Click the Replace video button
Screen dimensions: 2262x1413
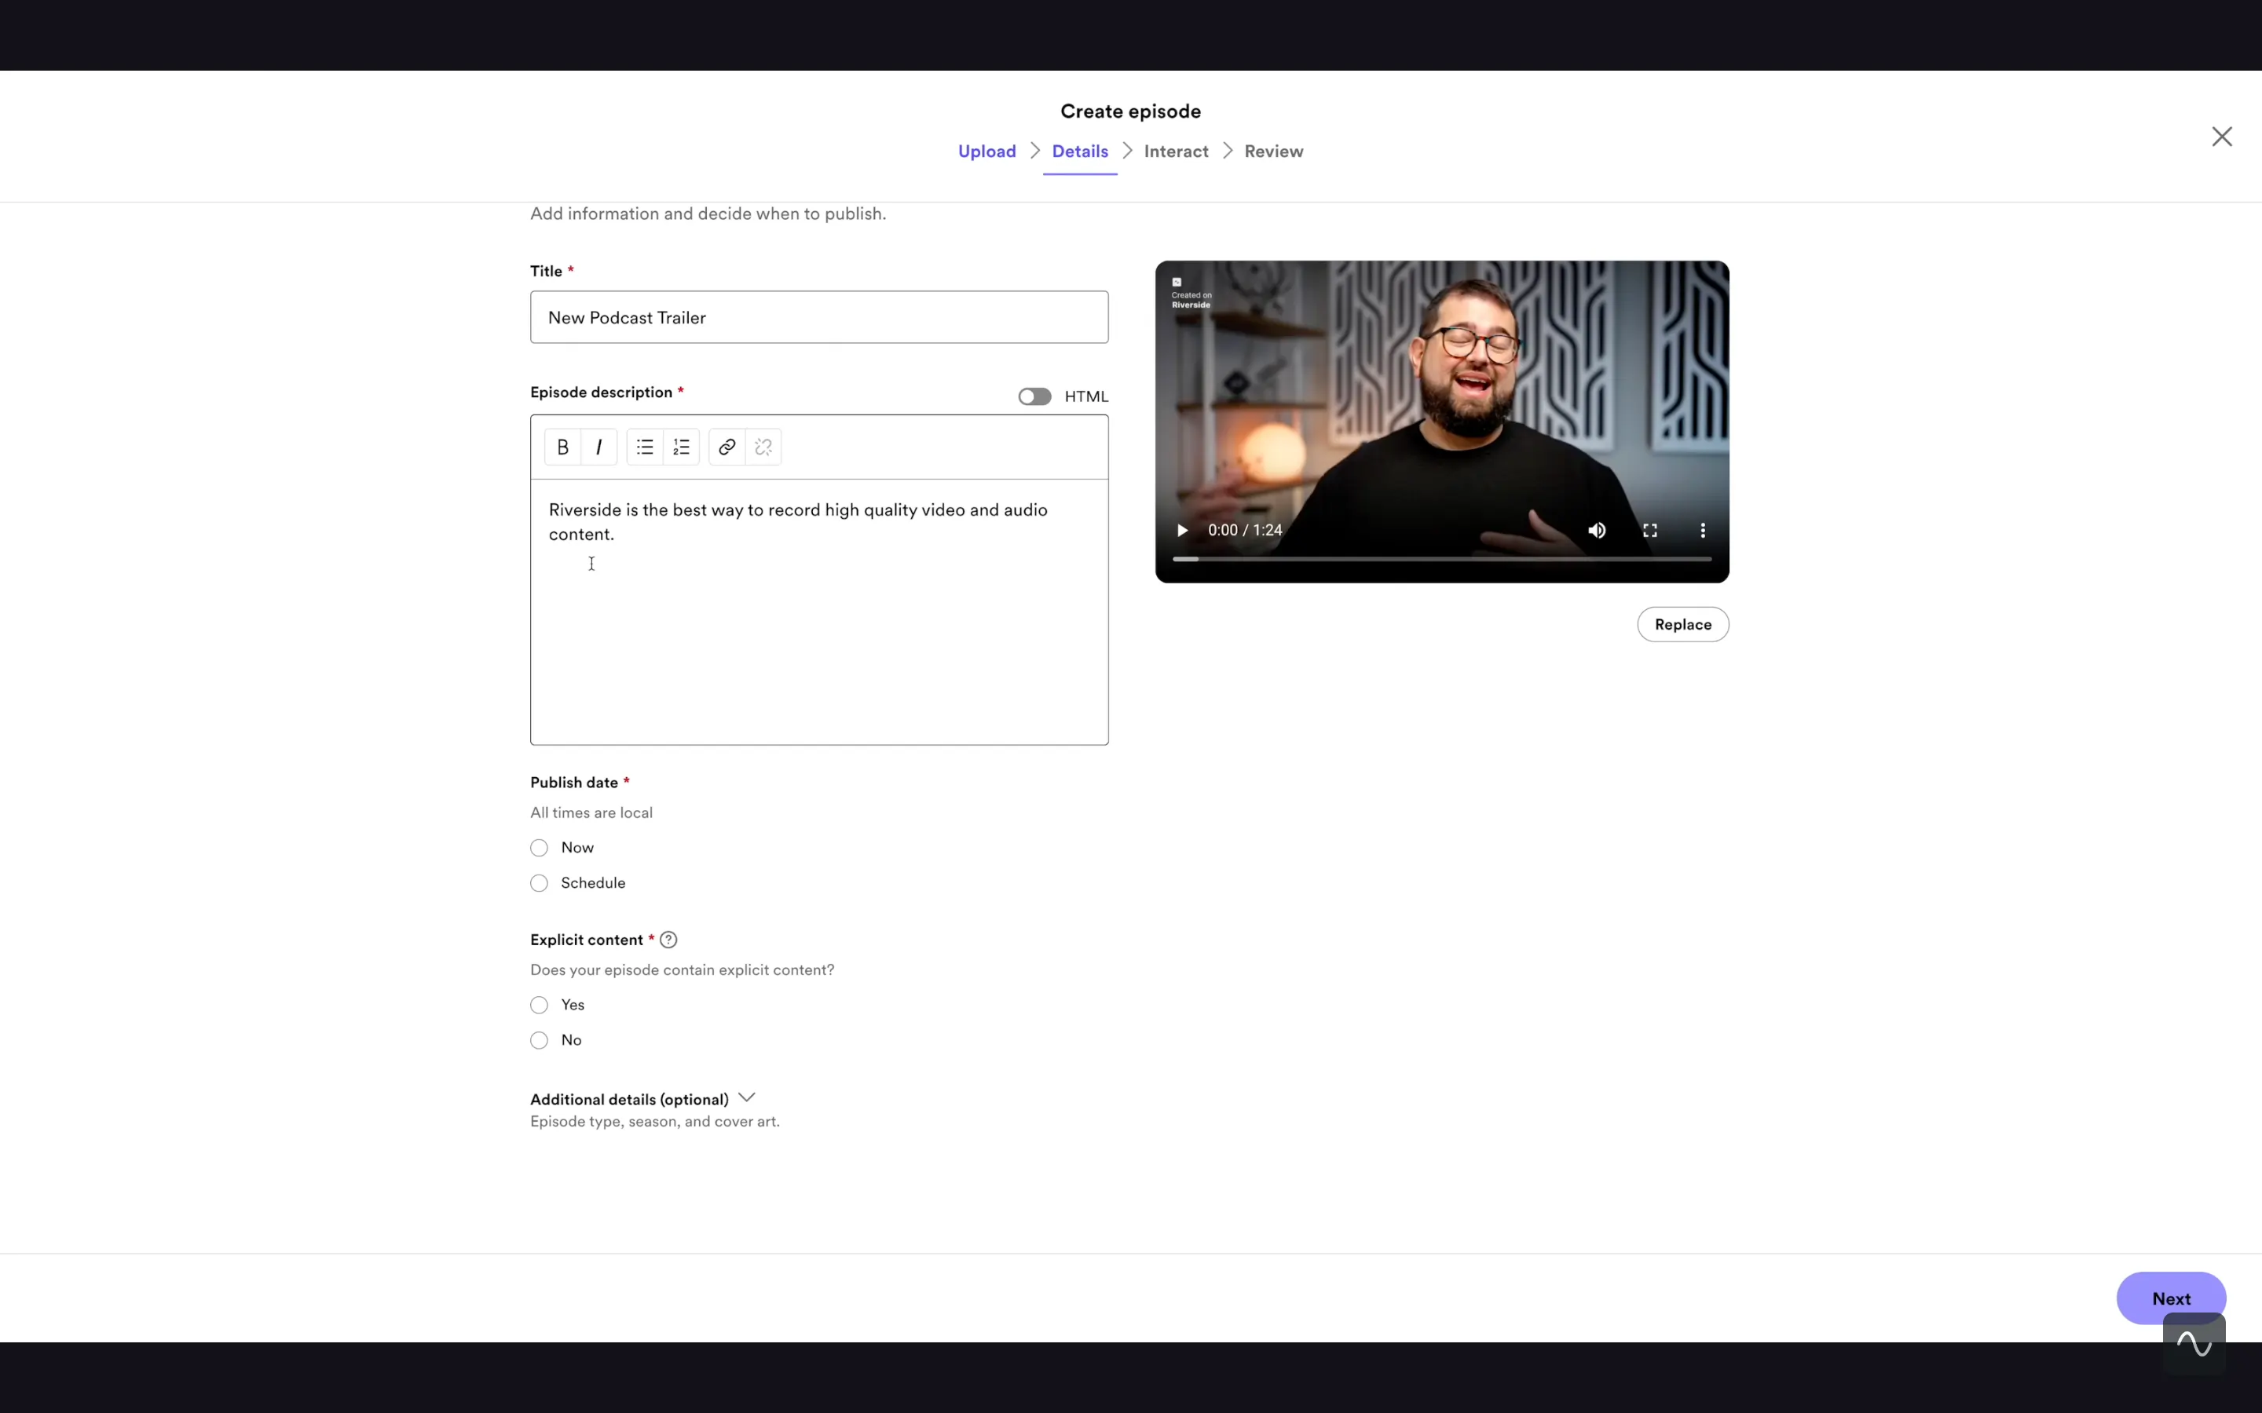[1682, 623]
